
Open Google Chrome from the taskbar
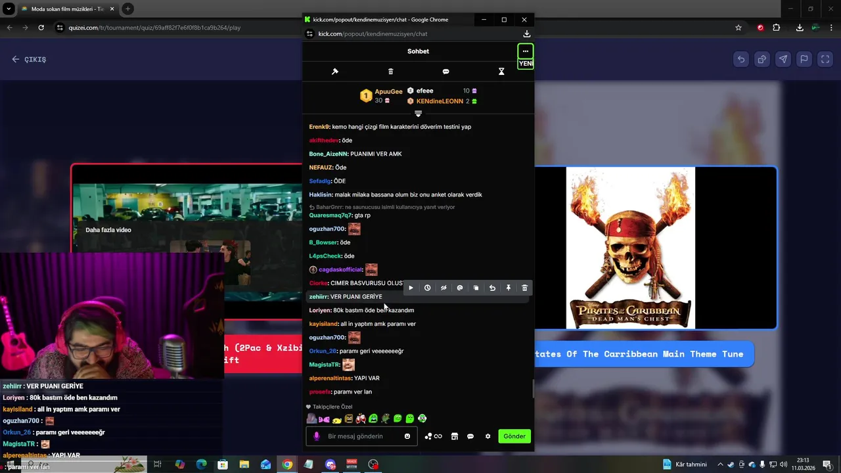point(287,464)
